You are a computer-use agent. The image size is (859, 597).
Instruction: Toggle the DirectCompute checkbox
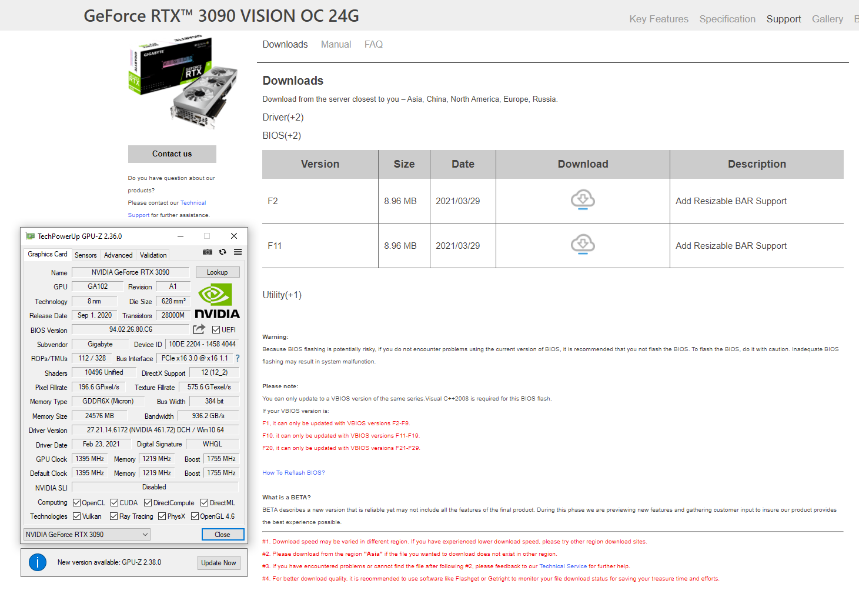click(x=148, y=503)
